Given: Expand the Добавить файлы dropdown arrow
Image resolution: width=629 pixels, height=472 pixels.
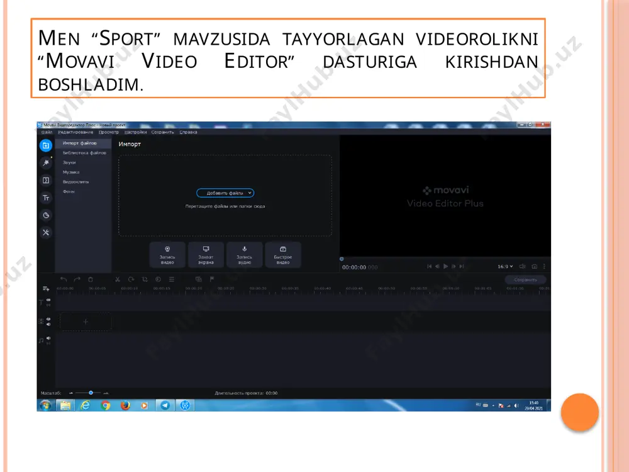Looking at the screenshot, I should click(250, 193).
